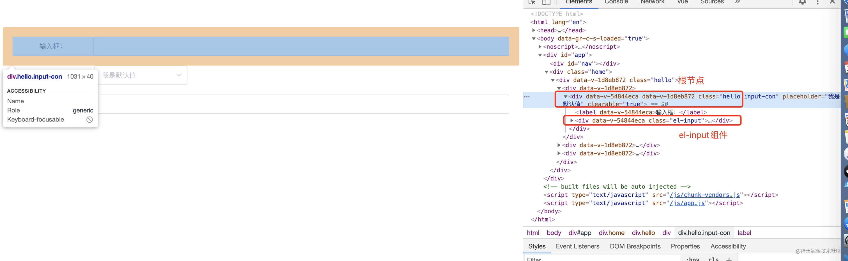Toggle the .cls class editor button

pyautogui.click(x=712, y=259)
